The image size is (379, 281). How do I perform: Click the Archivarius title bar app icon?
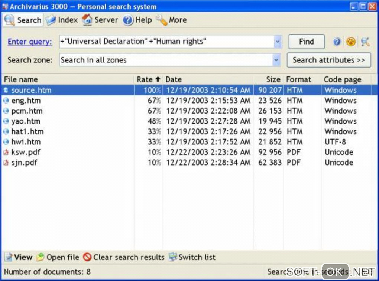[x=5, y=7]
